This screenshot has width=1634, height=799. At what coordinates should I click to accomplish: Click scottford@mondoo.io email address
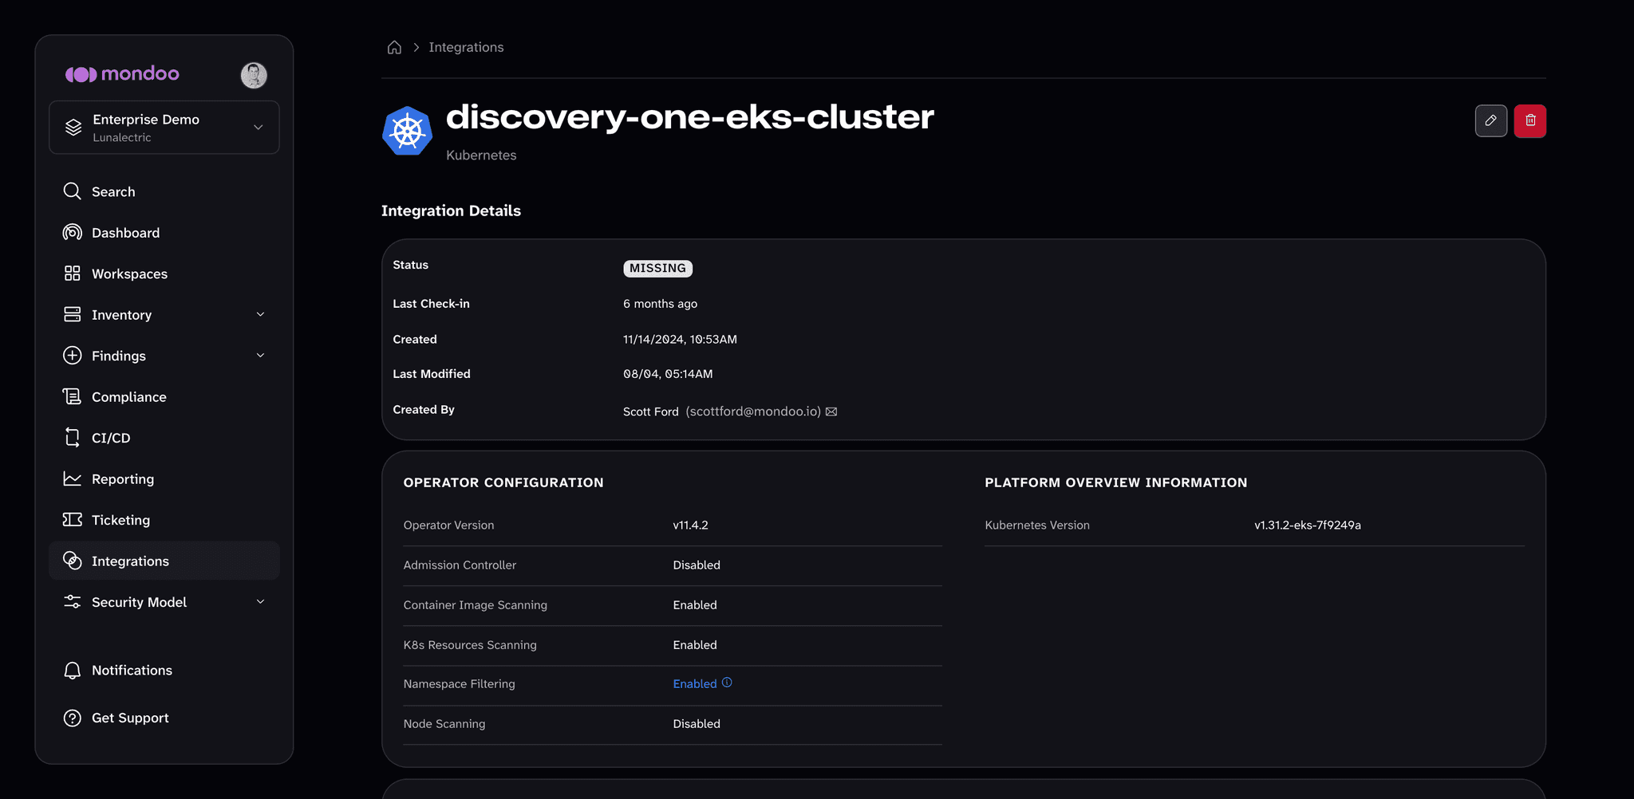pos(753,411)
